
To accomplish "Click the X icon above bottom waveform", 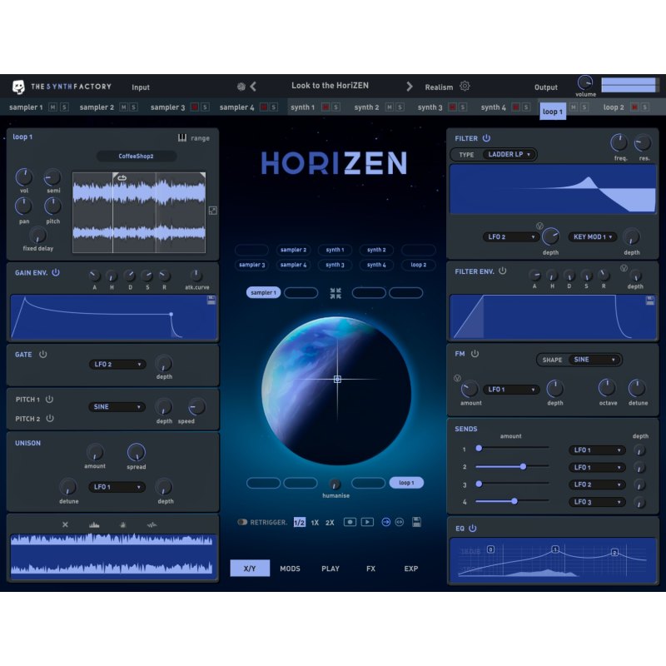I will click(65, 524).
